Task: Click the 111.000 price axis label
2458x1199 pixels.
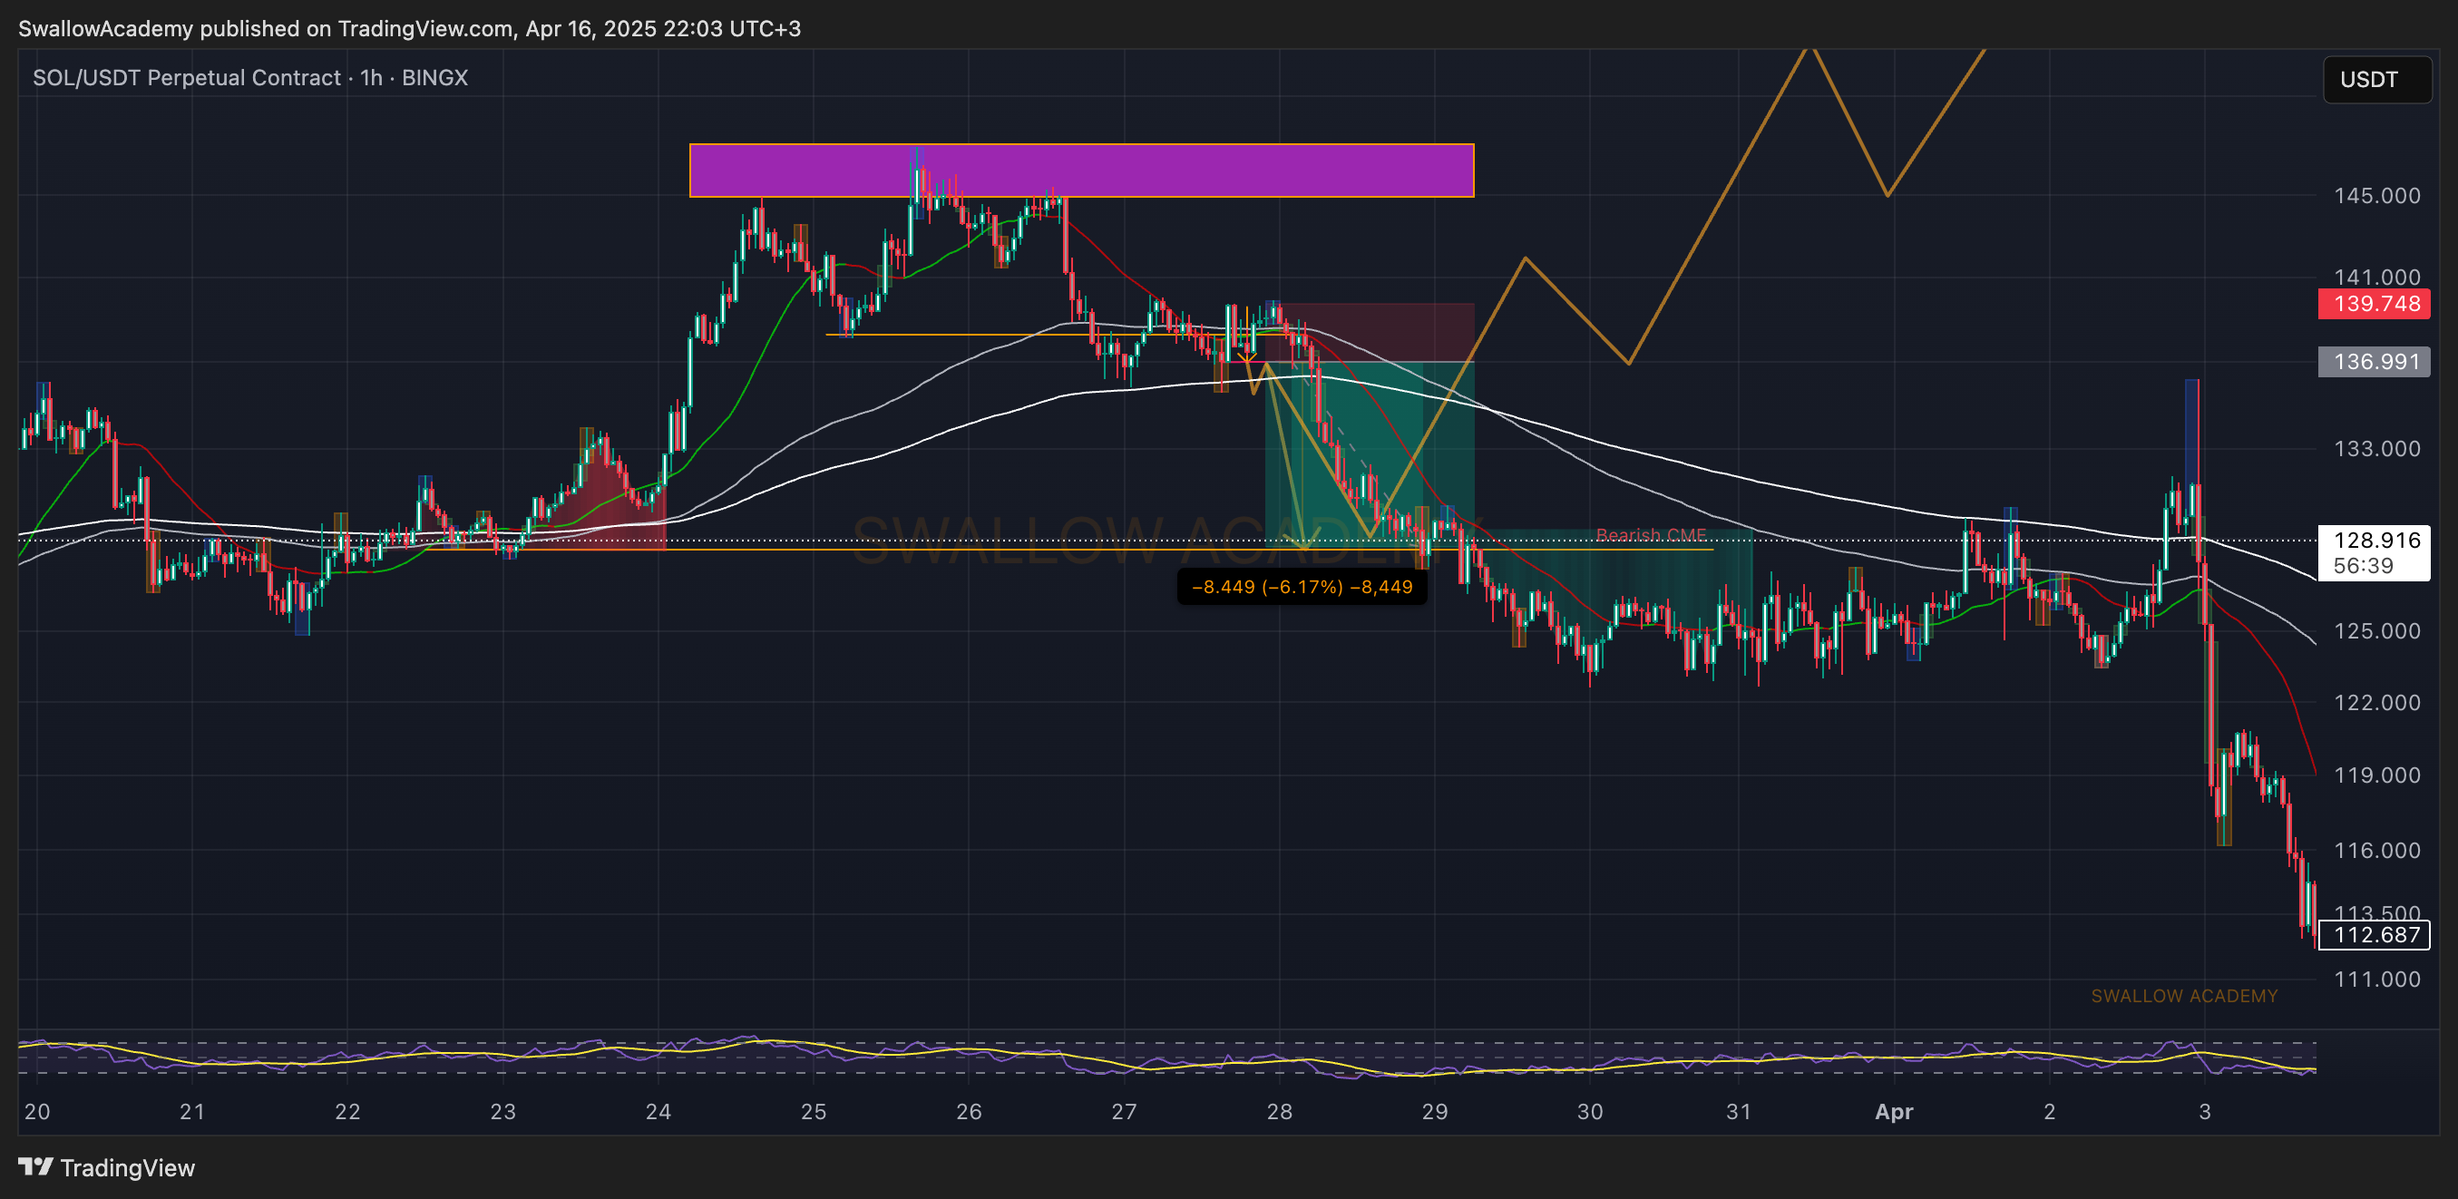Action: click(x=2377, y=979)
